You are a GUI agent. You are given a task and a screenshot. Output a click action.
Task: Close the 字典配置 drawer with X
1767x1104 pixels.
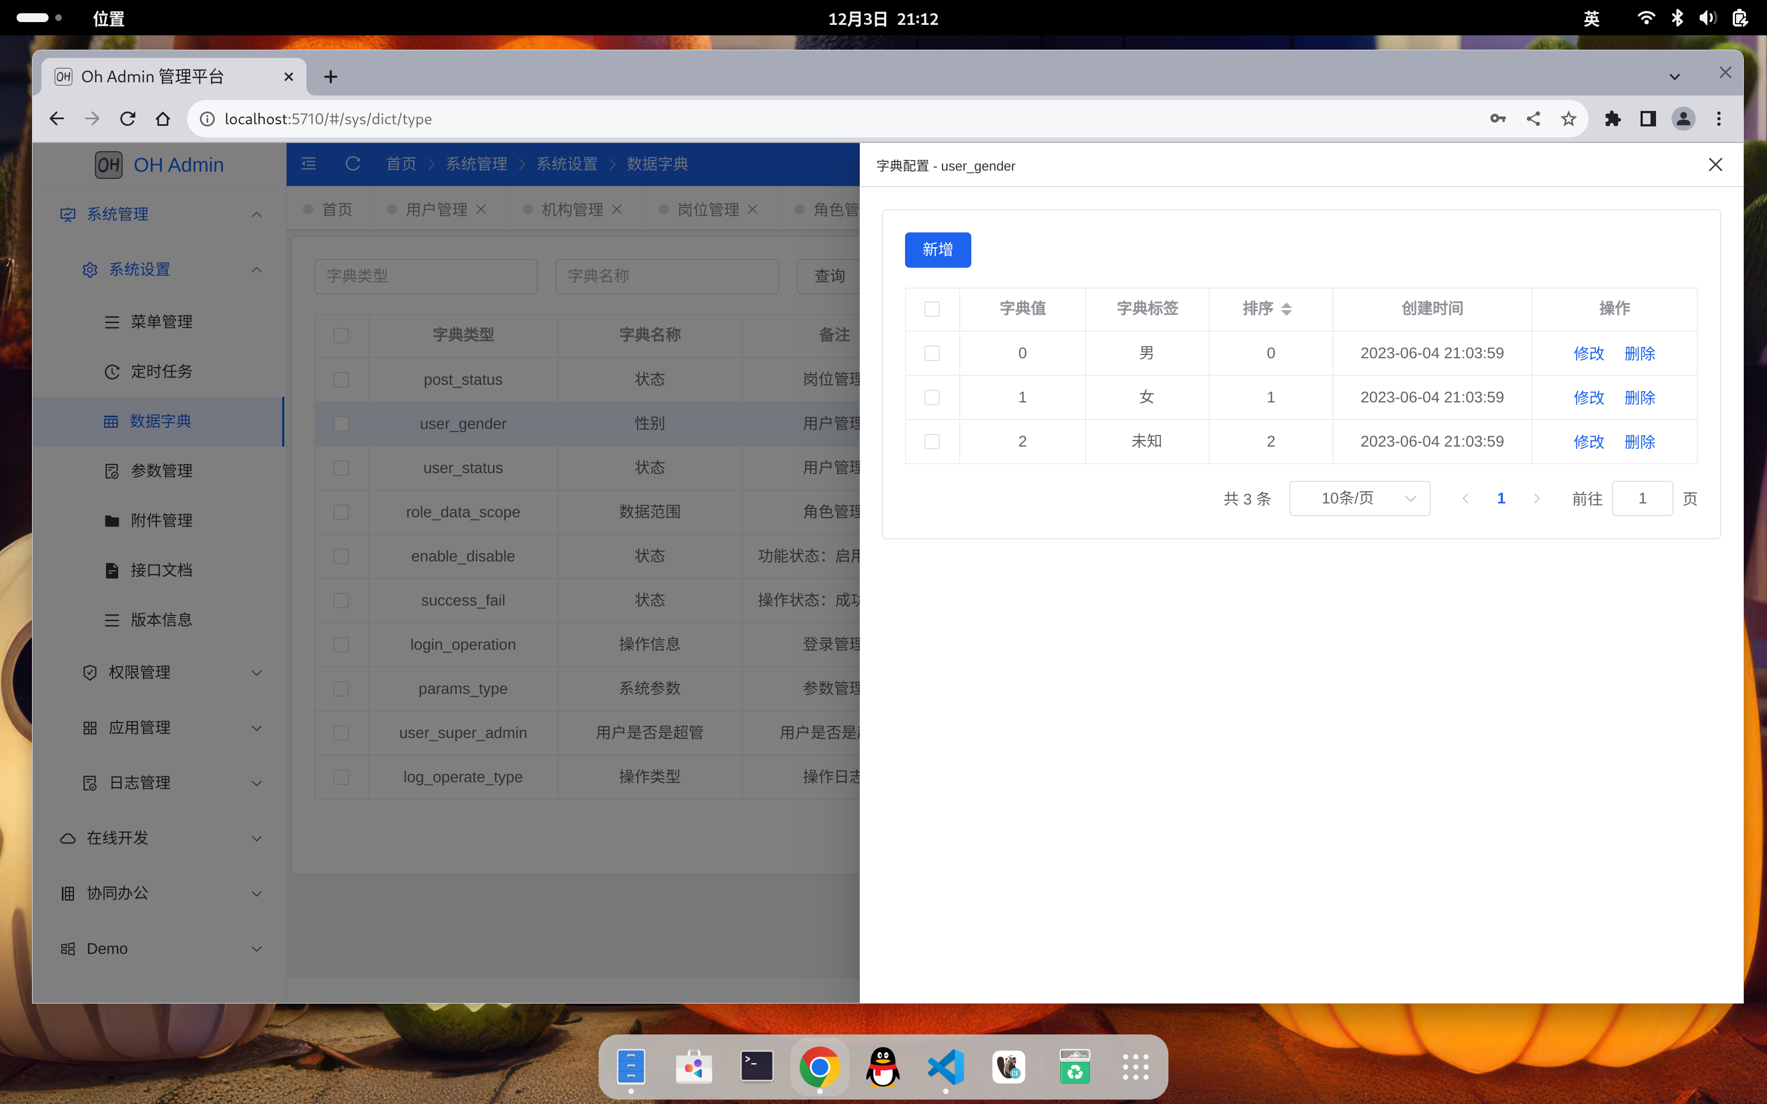click(1715, 165)
